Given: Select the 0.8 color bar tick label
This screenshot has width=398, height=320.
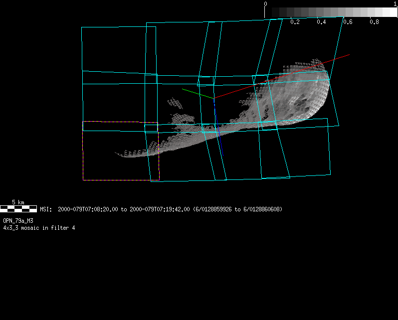Looking at the screenshot, I should coord(374,22).
